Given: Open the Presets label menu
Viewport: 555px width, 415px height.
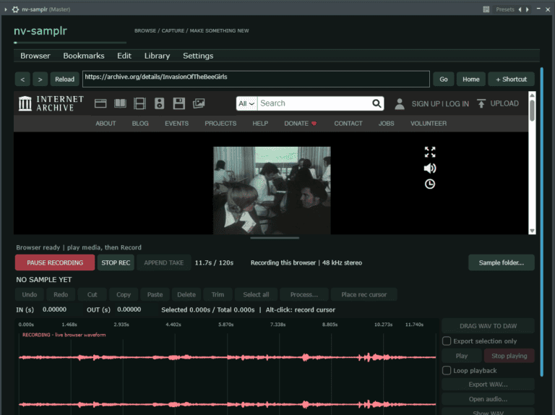Looking at the screenshot, I should pyautogui.click(x=504, y=9).
